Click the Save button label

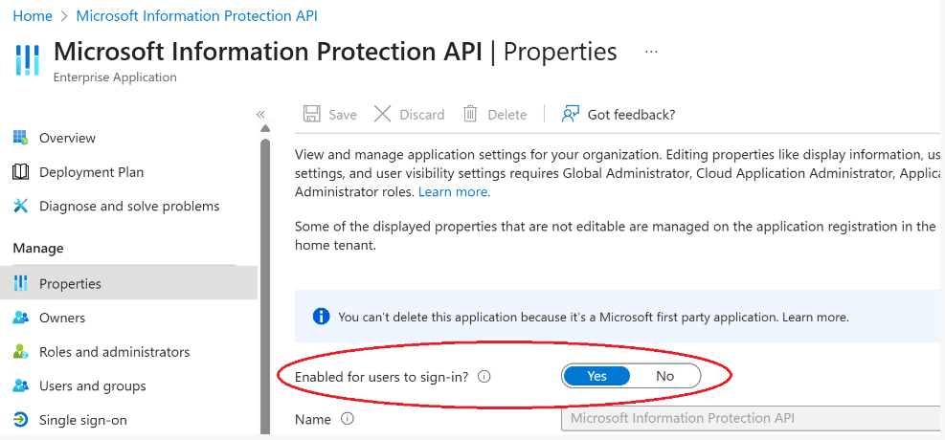pos(343,115)
